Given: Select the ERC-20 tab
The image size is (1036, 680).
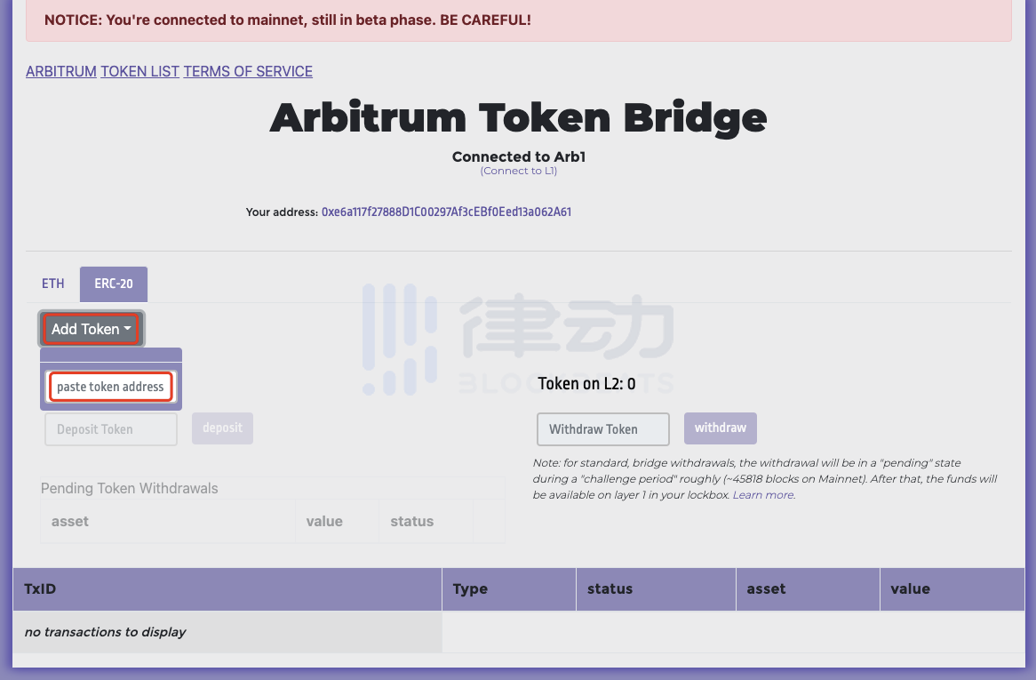Looking at the screenshot, I should 114,284.
